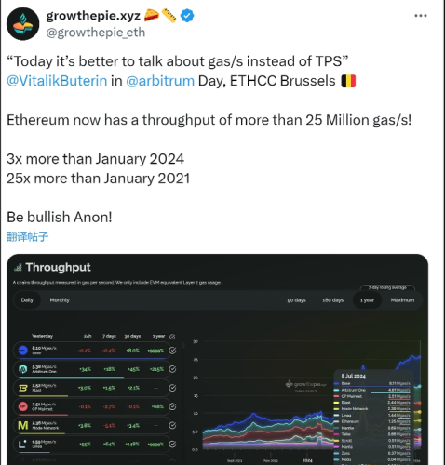
Task: Switch to the Monthly tab
Action: (60, 300)
